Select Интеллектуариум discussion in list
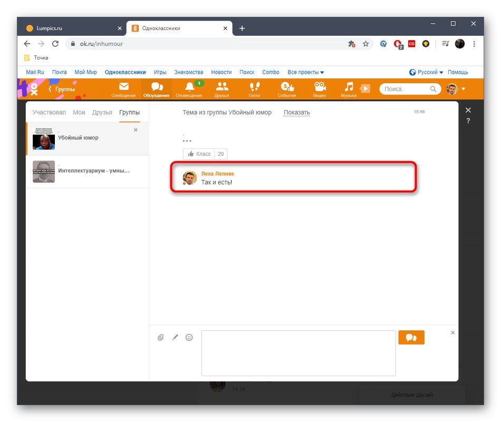The height and width of the screenshot is (422, 501). [x=88, y=171]
